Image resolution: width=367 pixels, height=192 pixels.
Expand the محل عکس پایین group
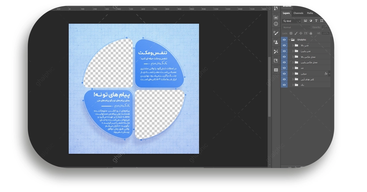point(293,62)
